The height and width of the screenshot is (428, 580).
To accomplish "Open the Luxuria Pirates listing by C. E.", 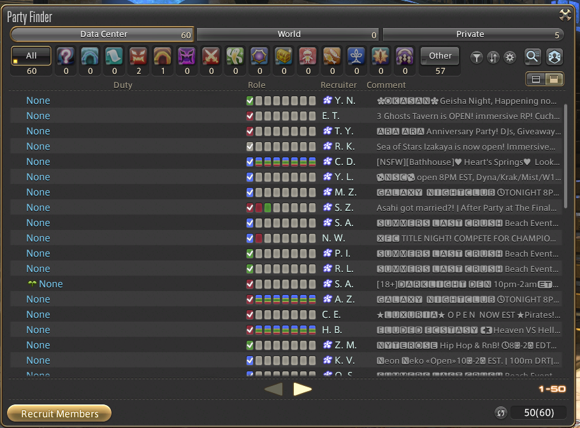I will pos(286,315).
